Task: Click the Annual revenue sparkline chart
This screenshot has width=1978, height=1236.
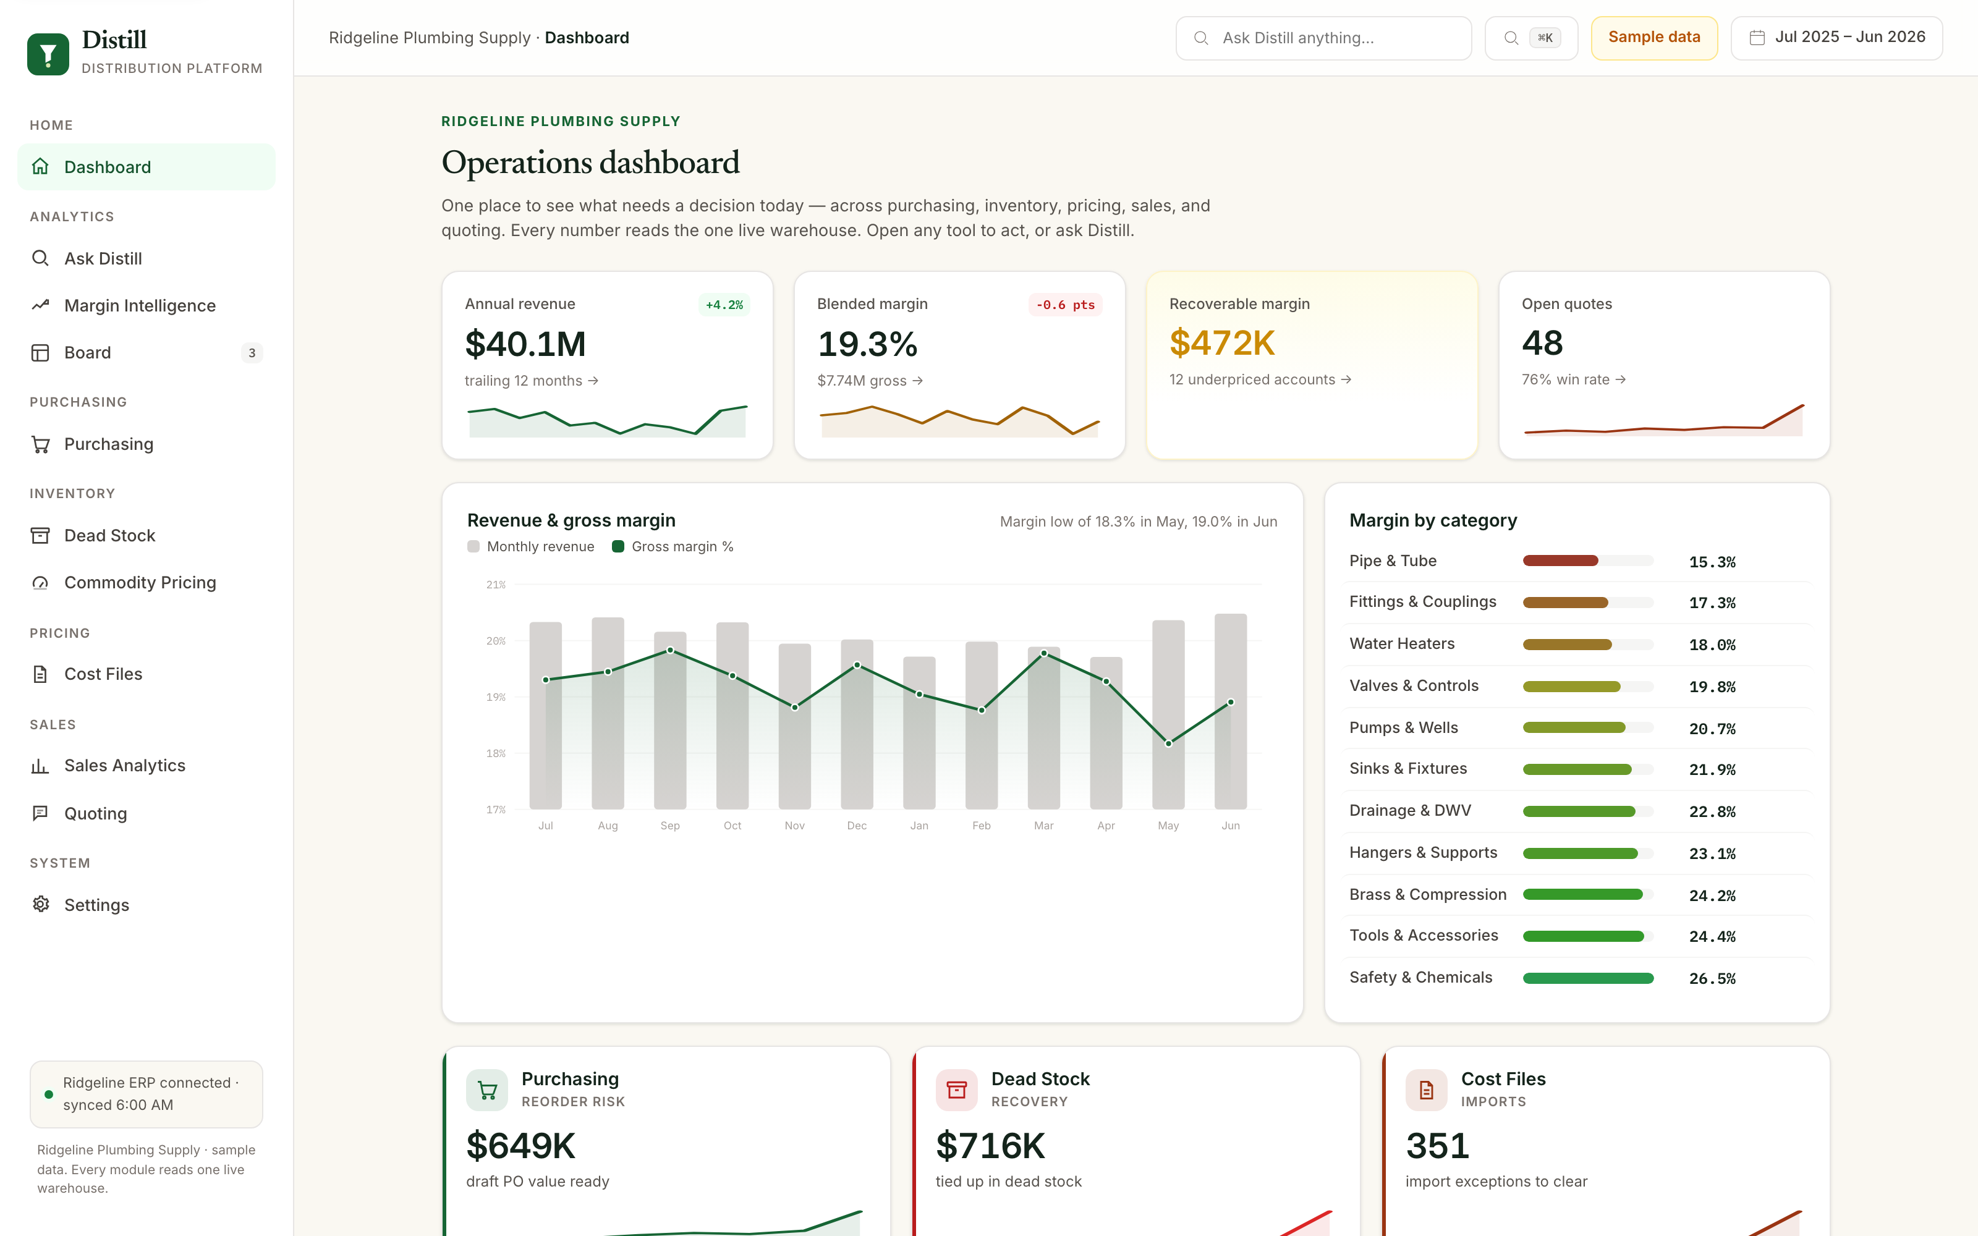Action: coord(606,421)
